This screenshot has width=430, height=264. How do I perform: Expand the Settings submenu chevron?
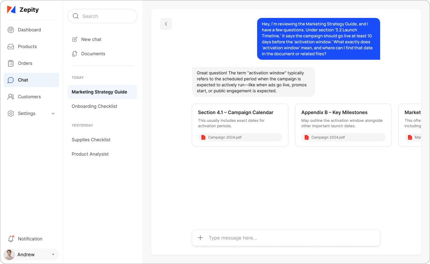click(53, 113)
